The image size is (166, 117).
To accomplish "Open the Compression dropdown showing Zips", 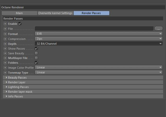I will [99, 39].
